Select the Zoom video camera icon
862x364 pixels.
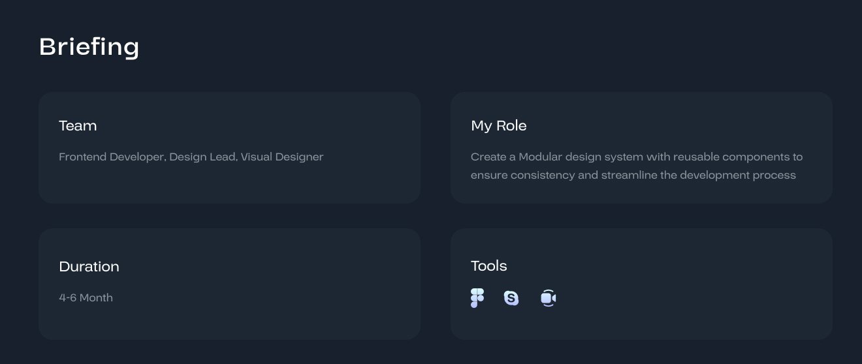coord(548,298)
